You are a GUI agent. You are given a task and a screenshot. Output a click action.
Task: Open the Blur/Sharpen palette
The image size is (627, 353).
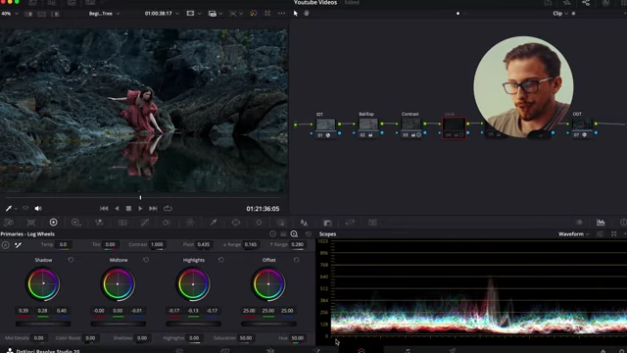(305, 223)
